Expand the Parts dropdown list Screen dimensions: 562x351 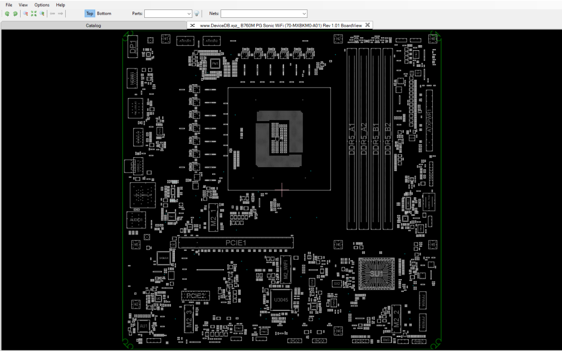point(189,13)
